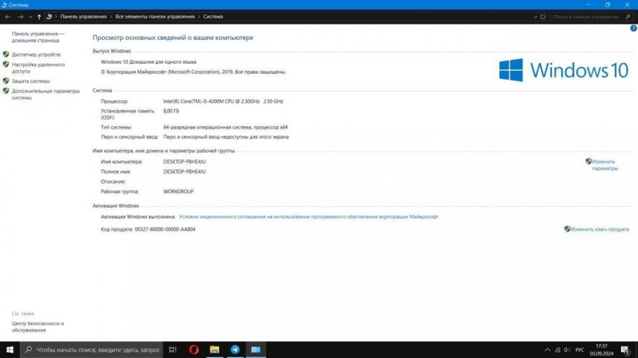
Task: Open 'Центр безопасности и обслуживания' link
Action: (x=38, y=327)
